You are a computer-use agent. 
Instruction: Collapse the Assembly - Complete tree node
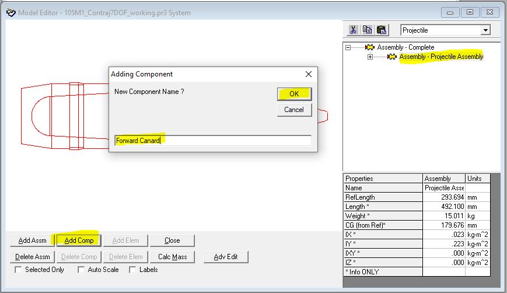[x=348, y=47]
